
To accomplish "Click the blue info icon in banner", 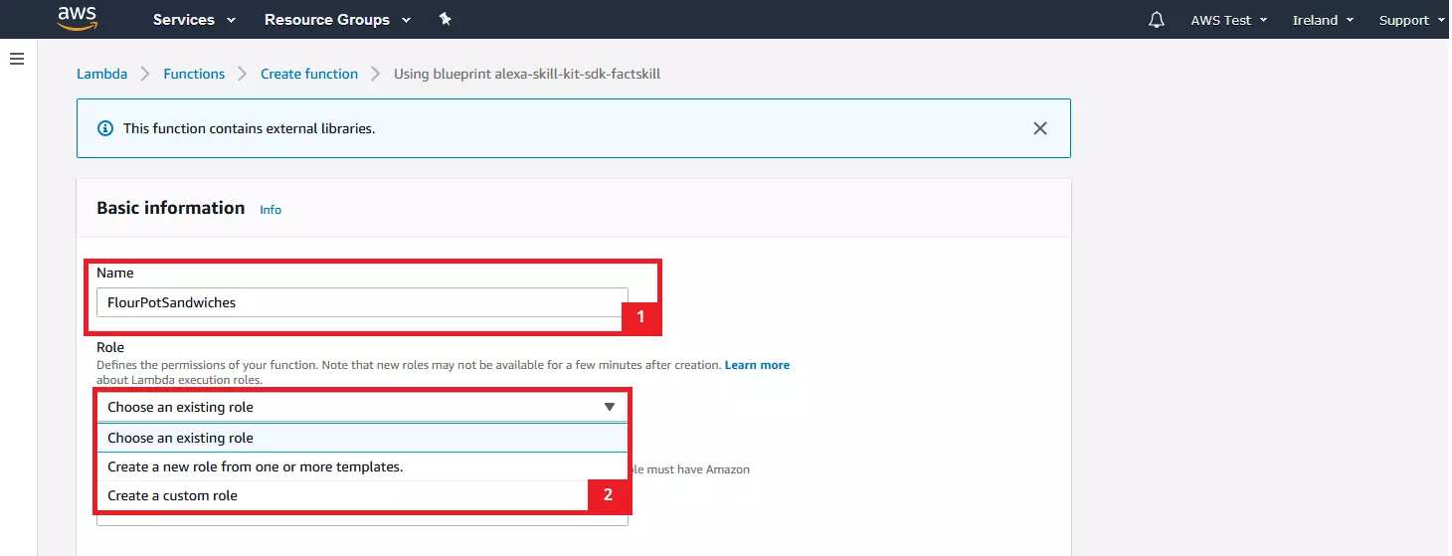I will (104, 128).
